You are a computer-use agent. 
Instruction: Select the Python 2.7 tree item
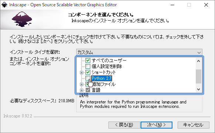coord(102,78)
